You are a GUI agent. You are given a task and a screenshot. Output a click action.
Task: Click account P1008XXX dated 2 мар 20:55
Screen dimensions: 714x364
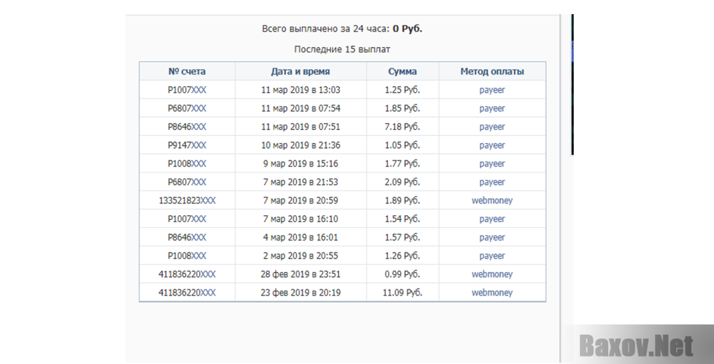tap(187, 256)
